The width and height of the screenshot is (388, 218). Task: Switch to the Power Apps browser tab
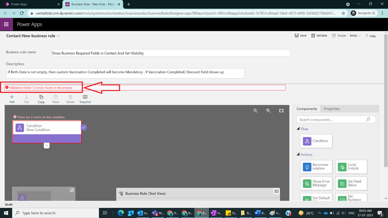pyautogui.click(x=31, y=4)
